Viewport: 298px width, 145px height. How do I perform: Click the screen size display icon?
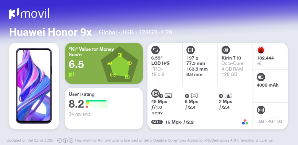tap(155, 50)
